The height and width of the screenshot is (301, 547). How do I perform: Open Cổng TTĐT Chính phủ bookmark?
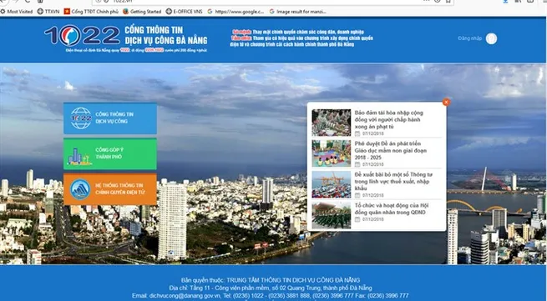pos(91,12)
